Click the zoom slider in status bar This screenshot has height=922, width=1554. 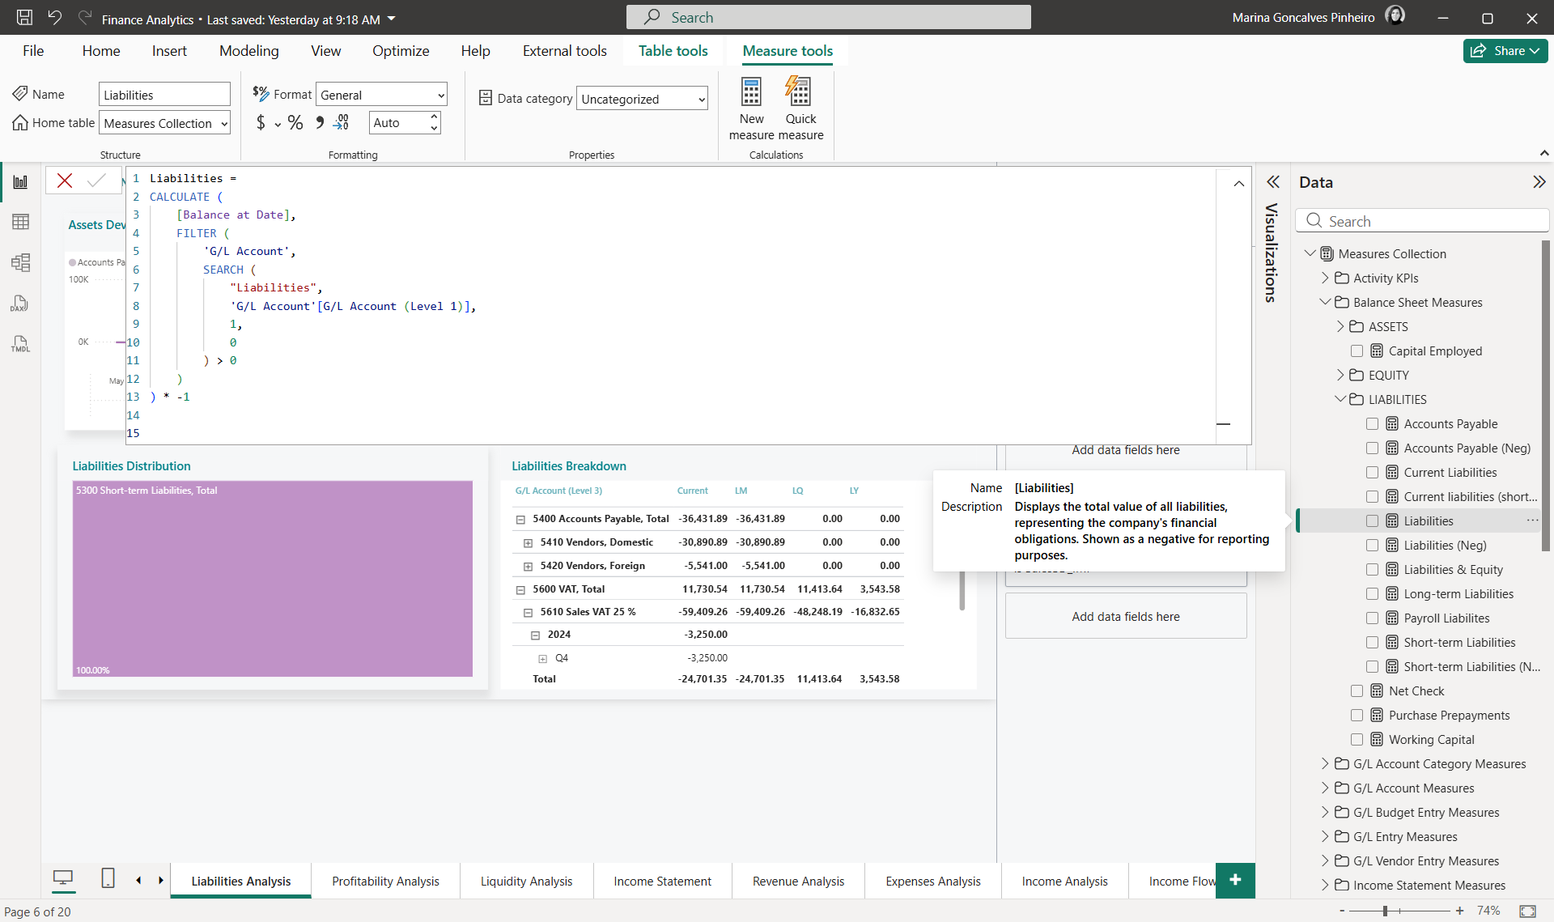tap(1385, 911)
